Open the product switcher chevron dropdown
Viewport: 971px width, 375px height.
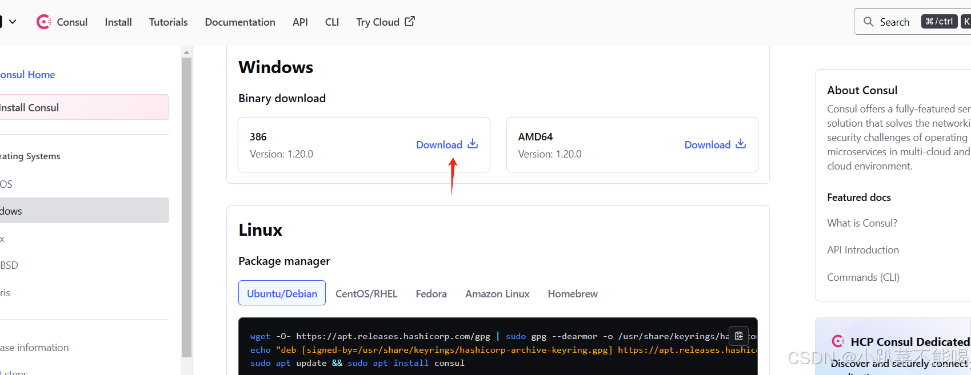coord(13,22)
